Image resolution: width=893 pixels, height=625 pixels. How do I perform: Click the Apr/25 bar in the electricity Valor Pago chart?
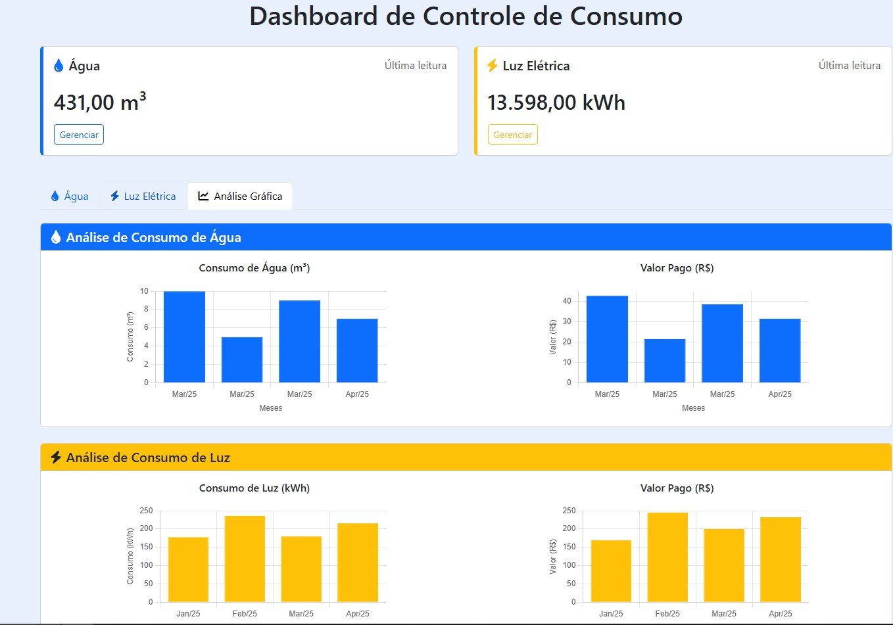[781, 559]
